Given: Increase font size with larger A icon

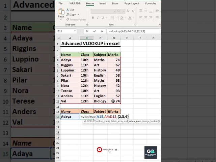Looking at the screenshot, I should [x=128, y=11].
